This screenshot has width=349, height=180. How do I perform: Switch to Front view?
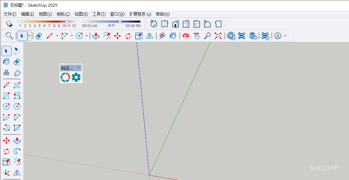[175, 24]
